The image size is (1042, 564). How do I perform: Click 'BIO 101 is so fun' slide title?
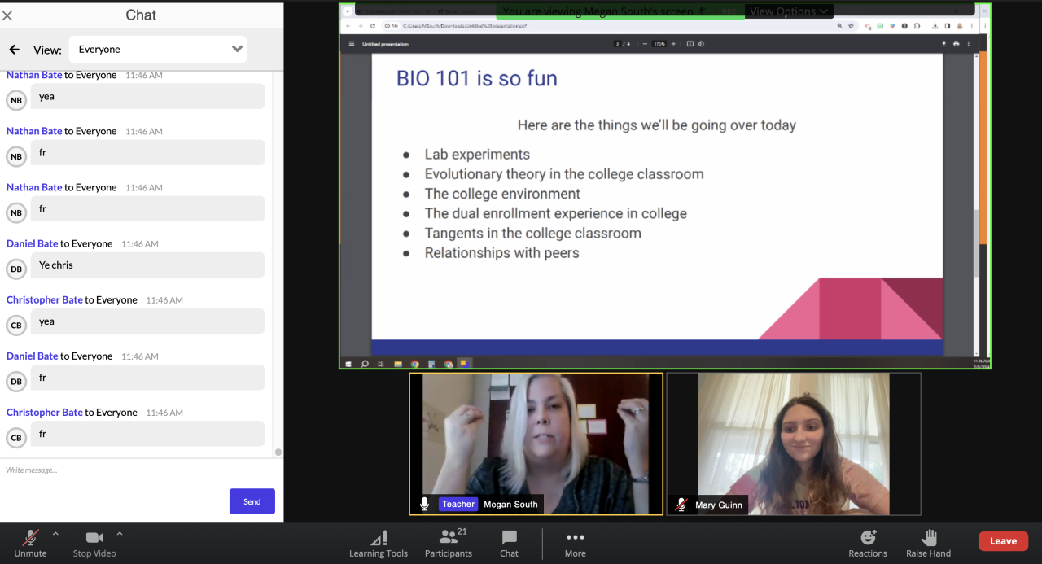tap(477, 78)
